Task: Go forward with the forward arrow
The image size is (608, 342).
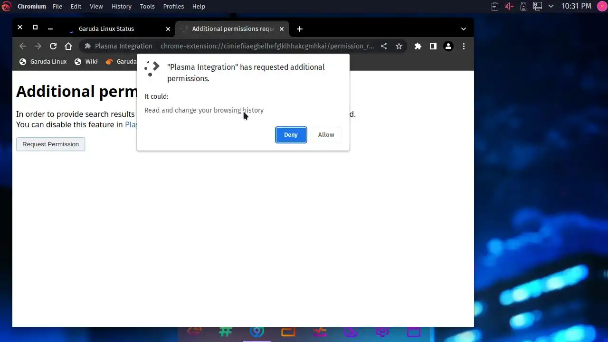Action: (38, 46)
